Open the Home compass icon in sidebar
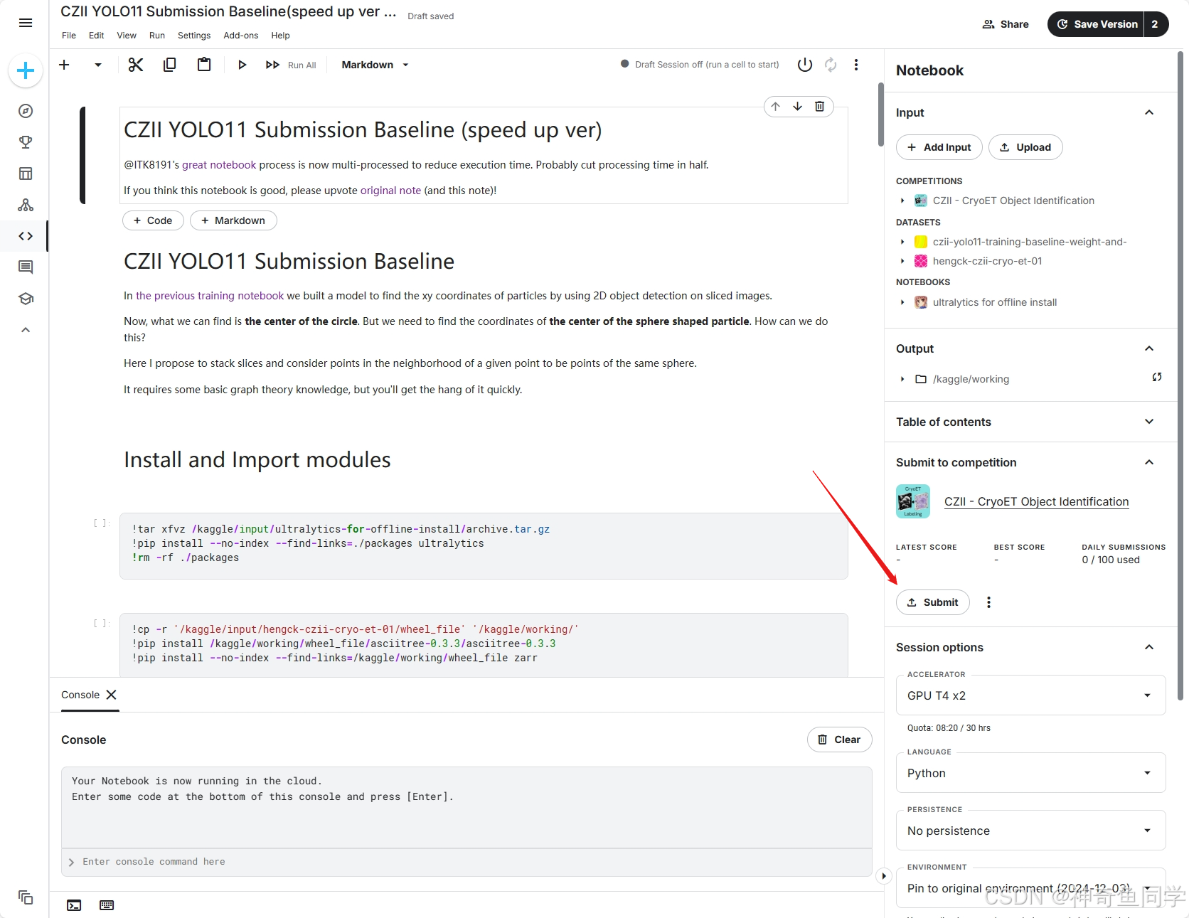The width and height of the screenshot is (1189, 918). (x=26, y=111)
